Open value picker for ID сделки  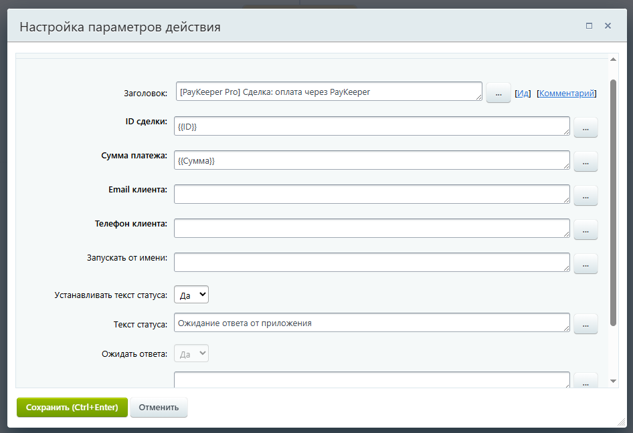[x=585, y=128]
